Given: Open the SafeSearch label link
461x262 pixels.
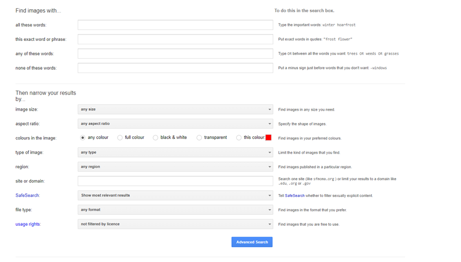Looking at the screenshot, I should point(28,196).
